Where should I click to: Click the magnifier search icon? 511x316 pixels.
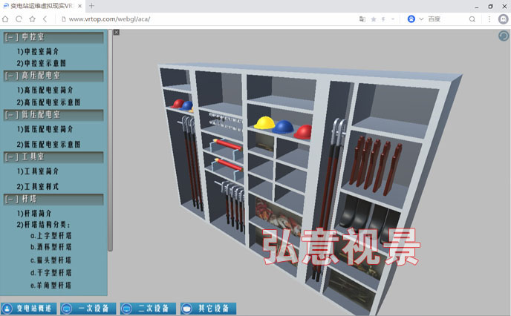[x=472, y=19]
